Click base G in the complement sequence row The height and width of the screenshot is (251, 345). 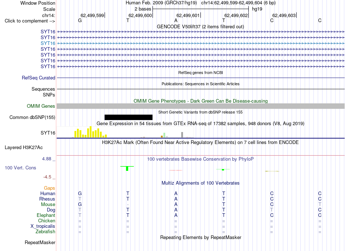80,20
